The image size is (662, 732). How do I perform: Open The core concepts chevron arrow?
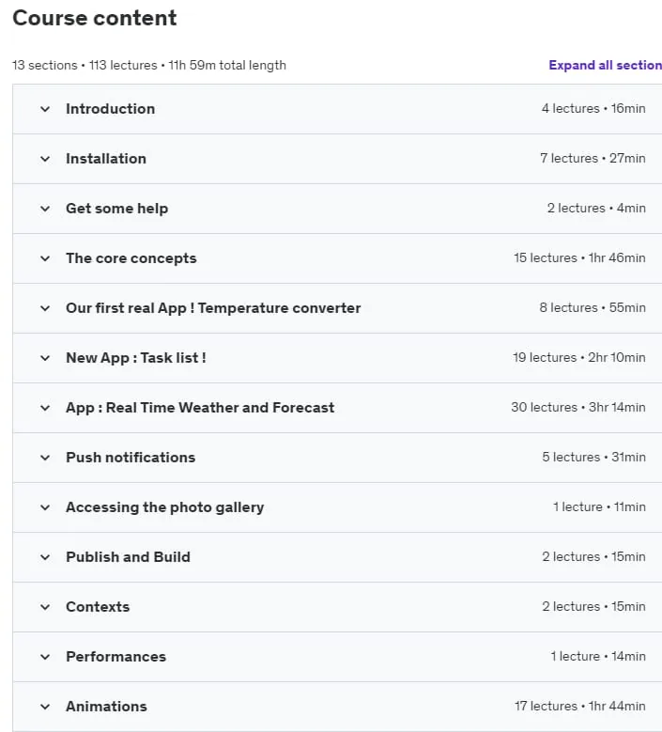(x=45, y=258)
